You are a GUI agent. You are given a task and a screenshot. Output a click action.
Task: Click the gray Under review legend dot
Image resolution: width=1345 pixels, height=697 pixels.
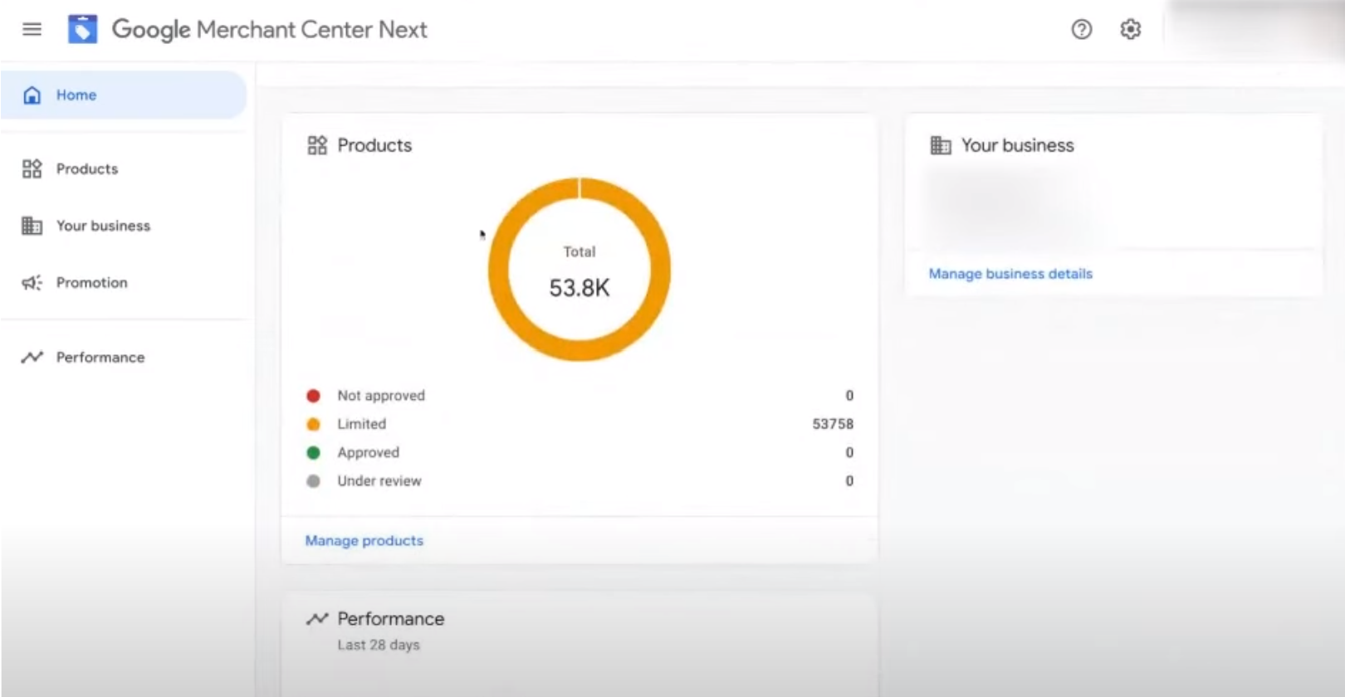313,481
